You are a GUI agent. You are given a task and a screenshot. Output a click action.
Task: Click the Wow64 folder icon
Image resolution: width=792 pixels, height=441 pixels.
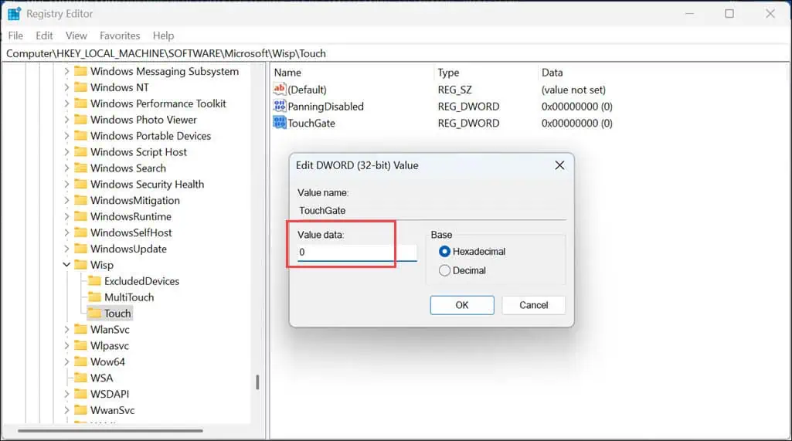80,362
